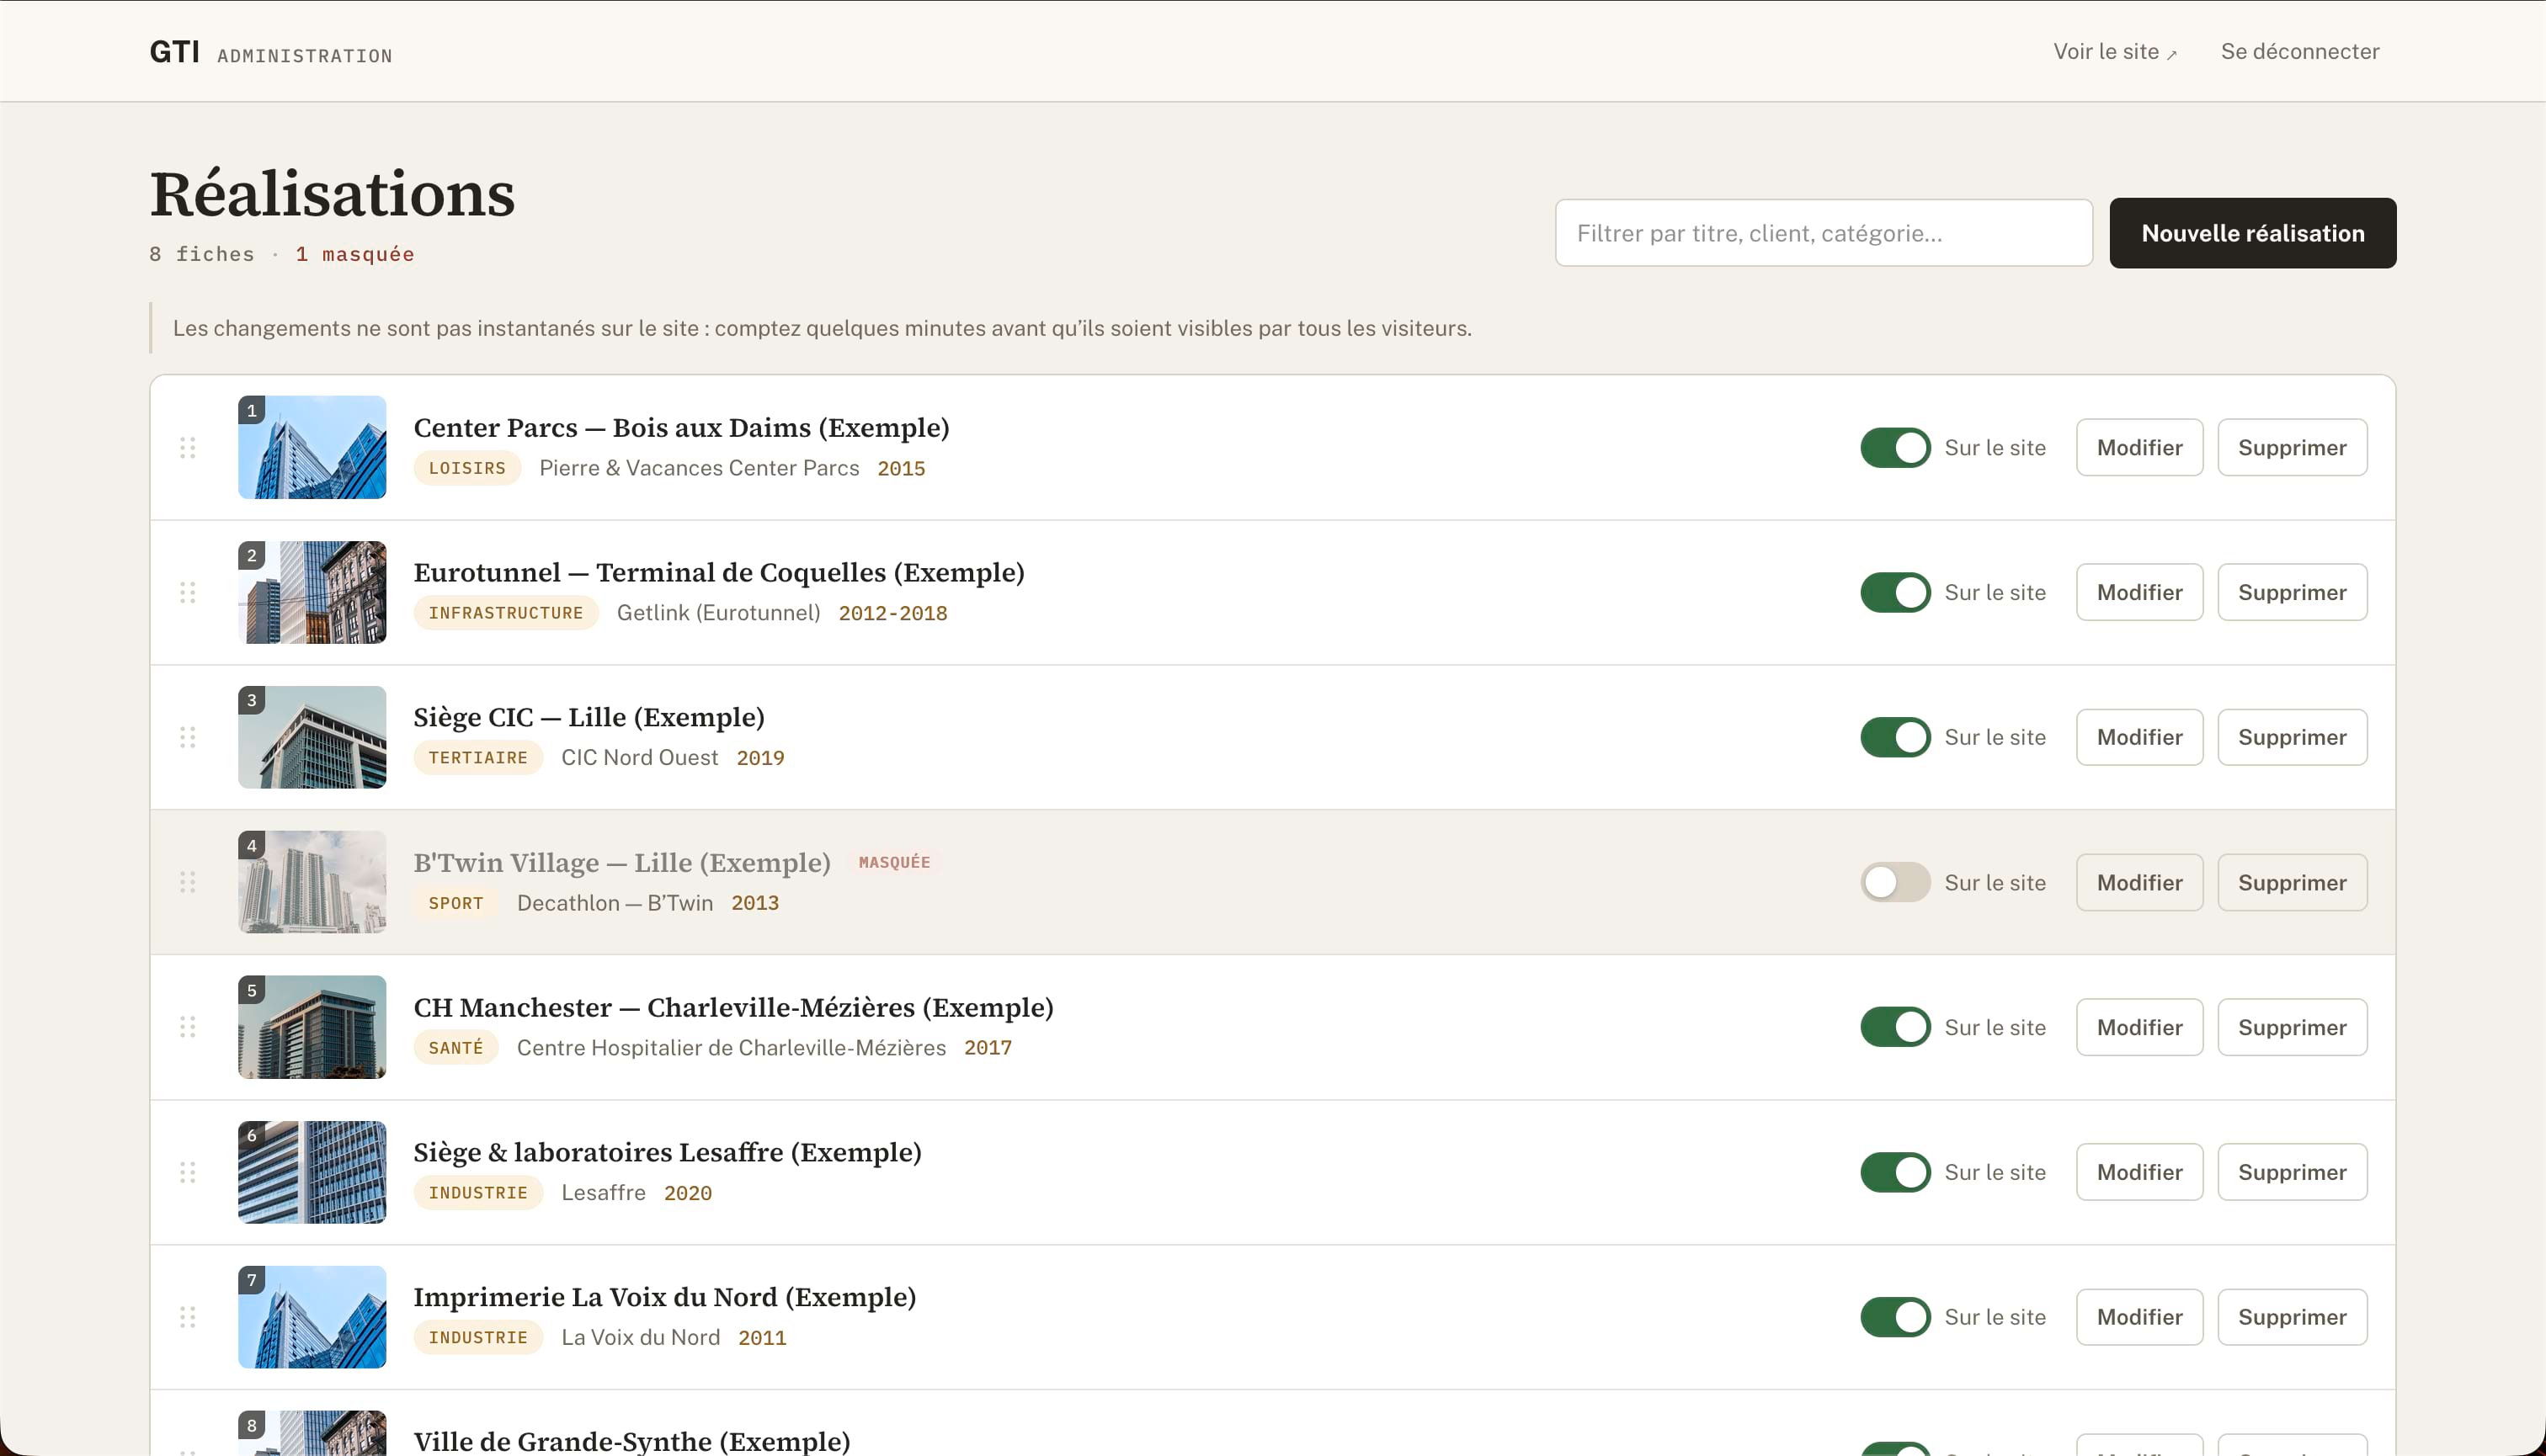Click the reorder handle on CH Manchester row
2546x1456 pixels.
point(187,1027)
